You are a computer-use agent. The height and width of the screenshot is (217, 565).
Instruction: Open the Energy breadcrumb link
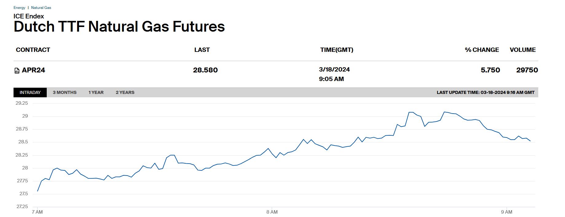tap(19, 8)
